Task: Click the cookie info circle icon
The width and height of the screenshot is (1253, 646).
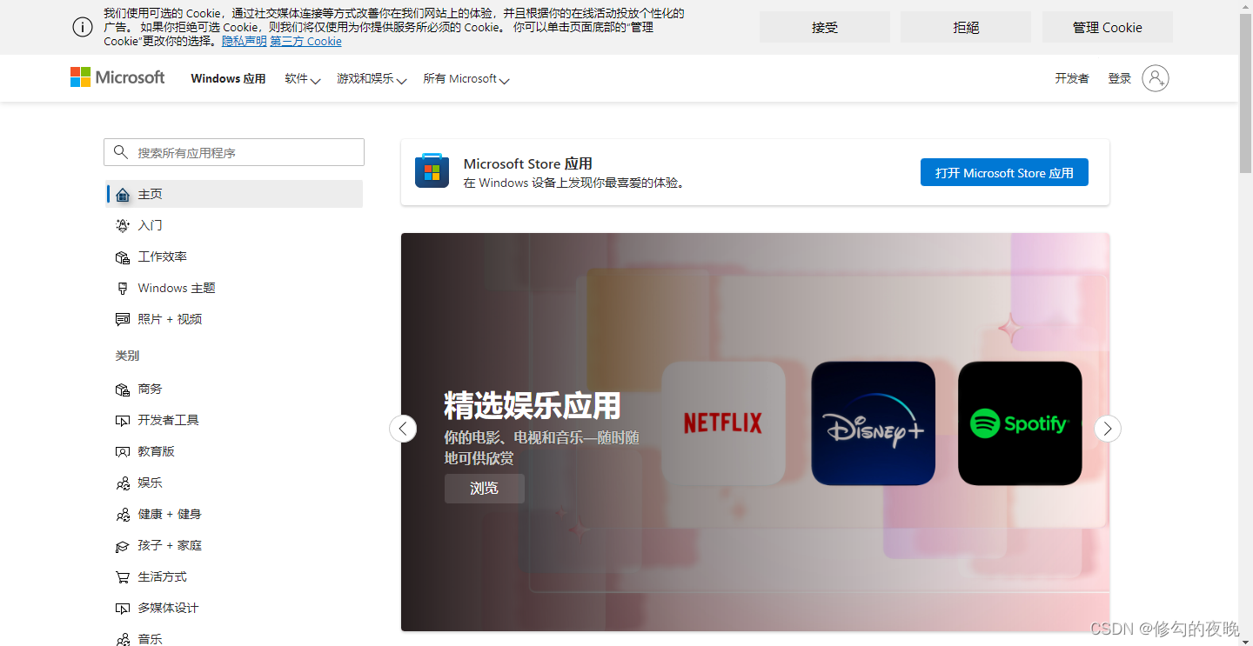Action: (x=83, y=27)
